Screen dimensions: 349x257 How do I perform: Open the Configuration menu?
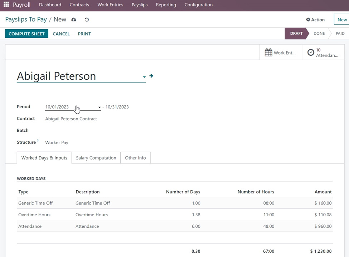tap(199, 5)
